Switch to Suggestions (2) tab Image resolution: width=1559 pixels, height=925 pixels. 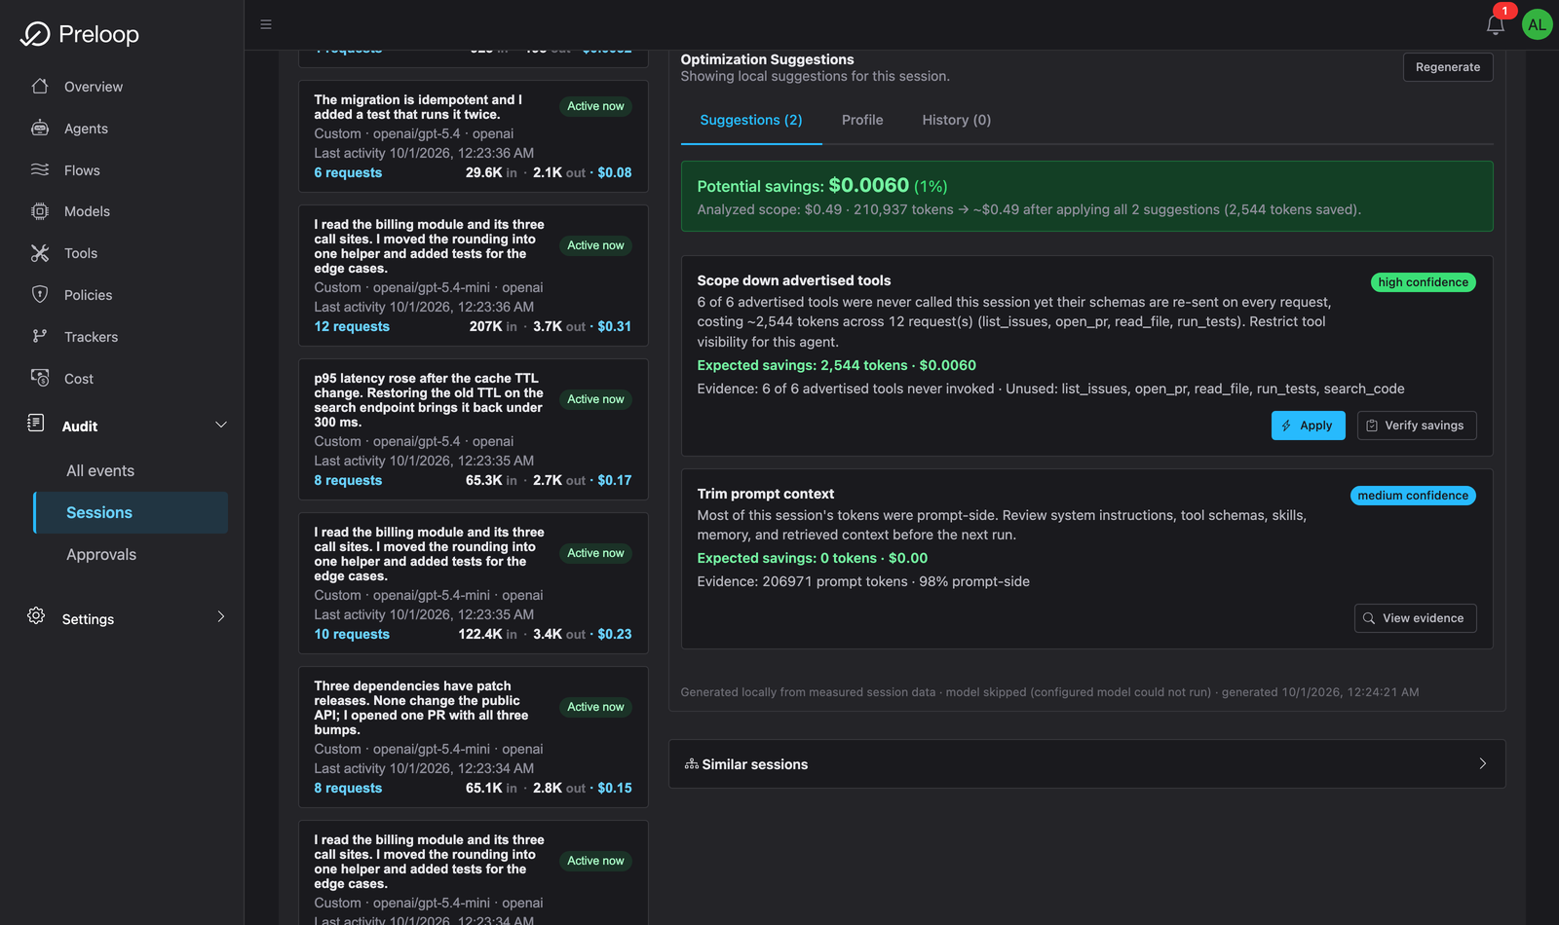tap(751, 120)
